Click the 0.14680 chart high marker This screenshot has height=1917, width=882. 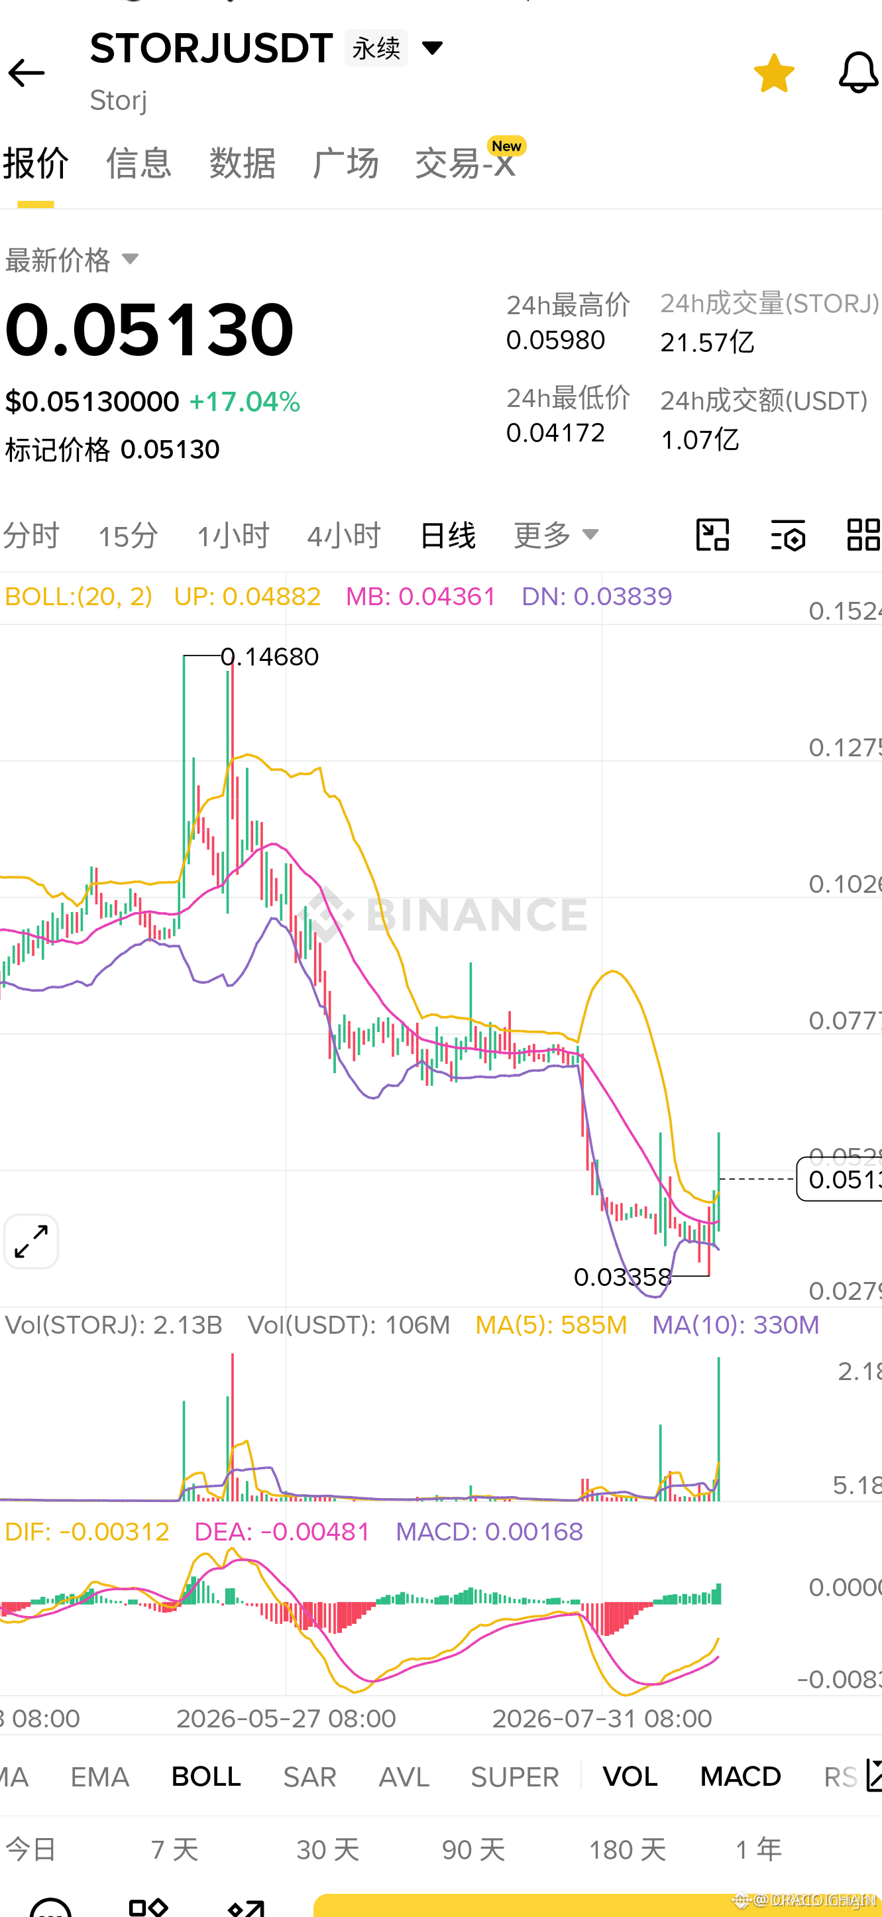[270, 656]
